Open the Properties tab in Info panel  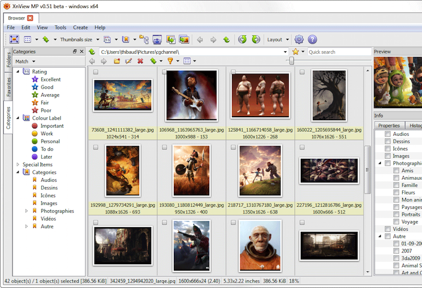[389, 125]
